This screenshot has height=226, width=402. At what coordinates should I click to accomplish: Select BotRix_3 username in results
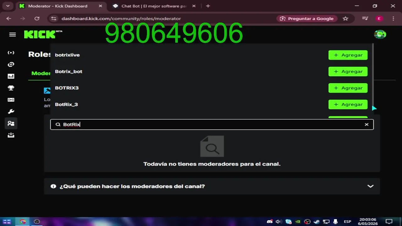pos(66,104)
